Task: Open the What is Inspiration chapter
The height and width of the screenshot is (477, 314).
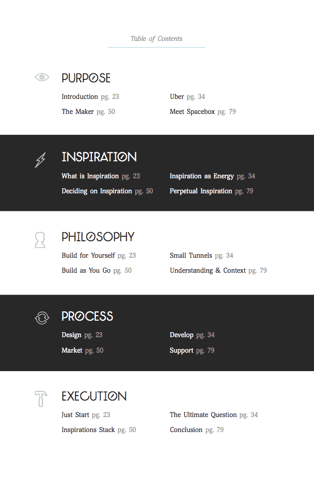Action: coord(90,176)
